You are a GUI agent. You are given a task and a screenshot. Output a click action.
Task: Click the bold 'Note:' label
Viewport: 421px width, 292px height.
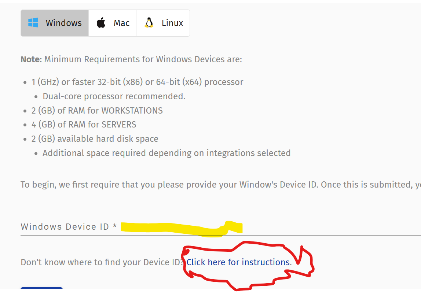[x=31, y=59]
